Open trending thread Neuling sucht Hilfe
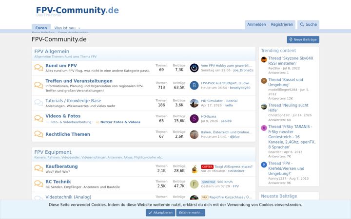 click(288, 108)
